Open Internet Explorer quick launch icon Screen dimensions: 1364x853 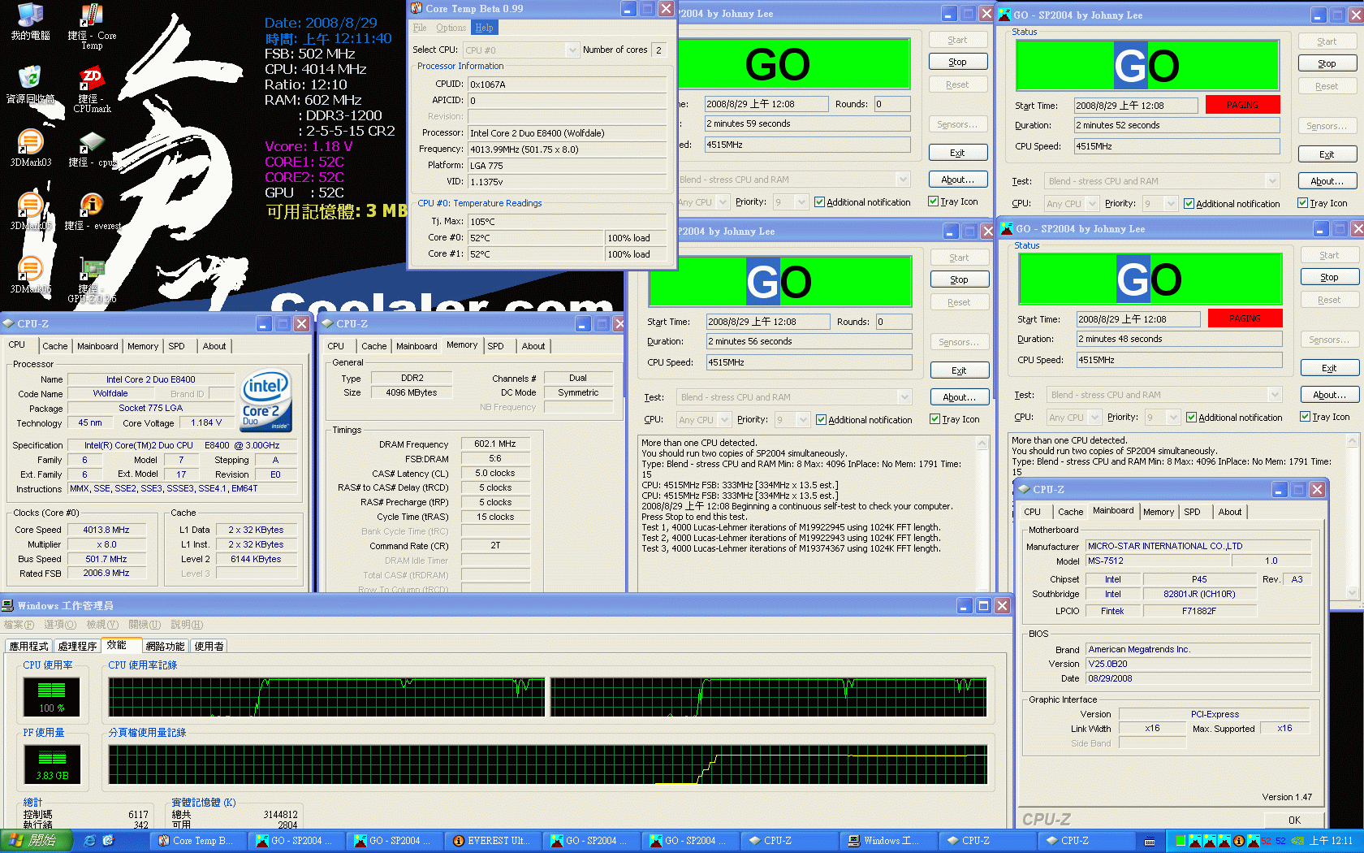click(x=89, y=841)
